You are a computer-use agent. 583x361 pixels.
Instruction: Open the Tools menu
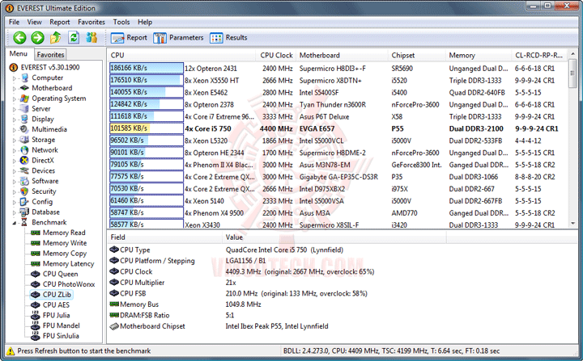tap(121, 22)
